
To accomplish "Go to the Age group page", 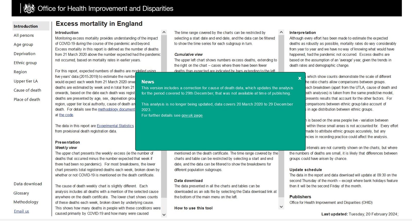I will tap(23, 44).
